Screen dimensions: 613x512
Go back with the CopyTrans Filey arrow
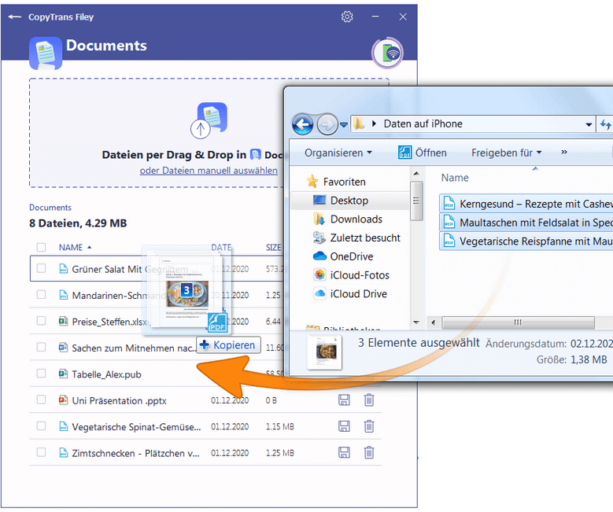(x=15, y=17)
